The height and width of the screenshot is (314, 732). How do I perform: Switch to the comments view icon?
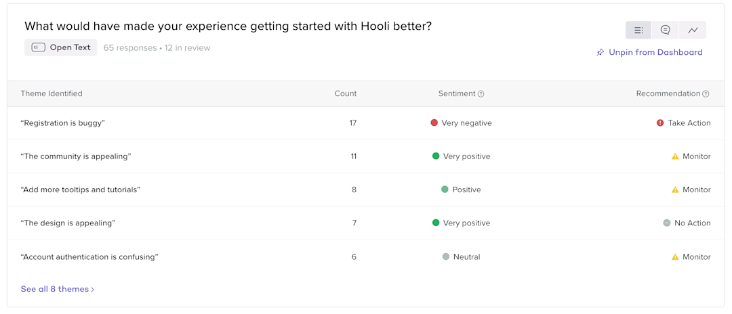[x=666, y=30]
